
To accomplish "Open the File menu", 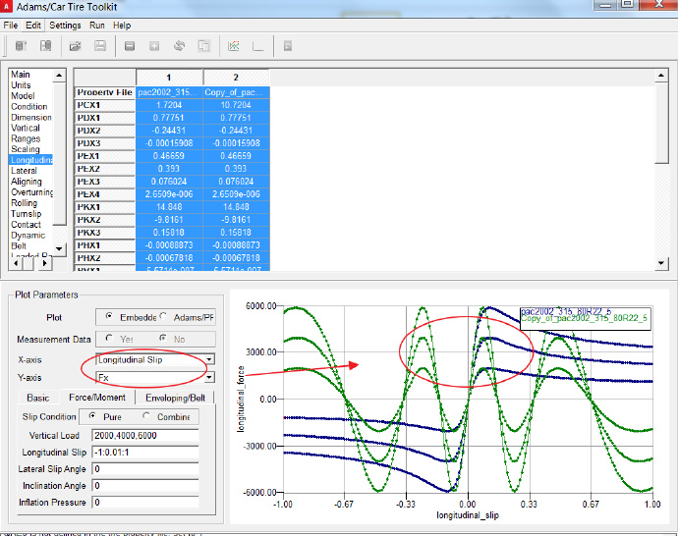I will [11, 26].
